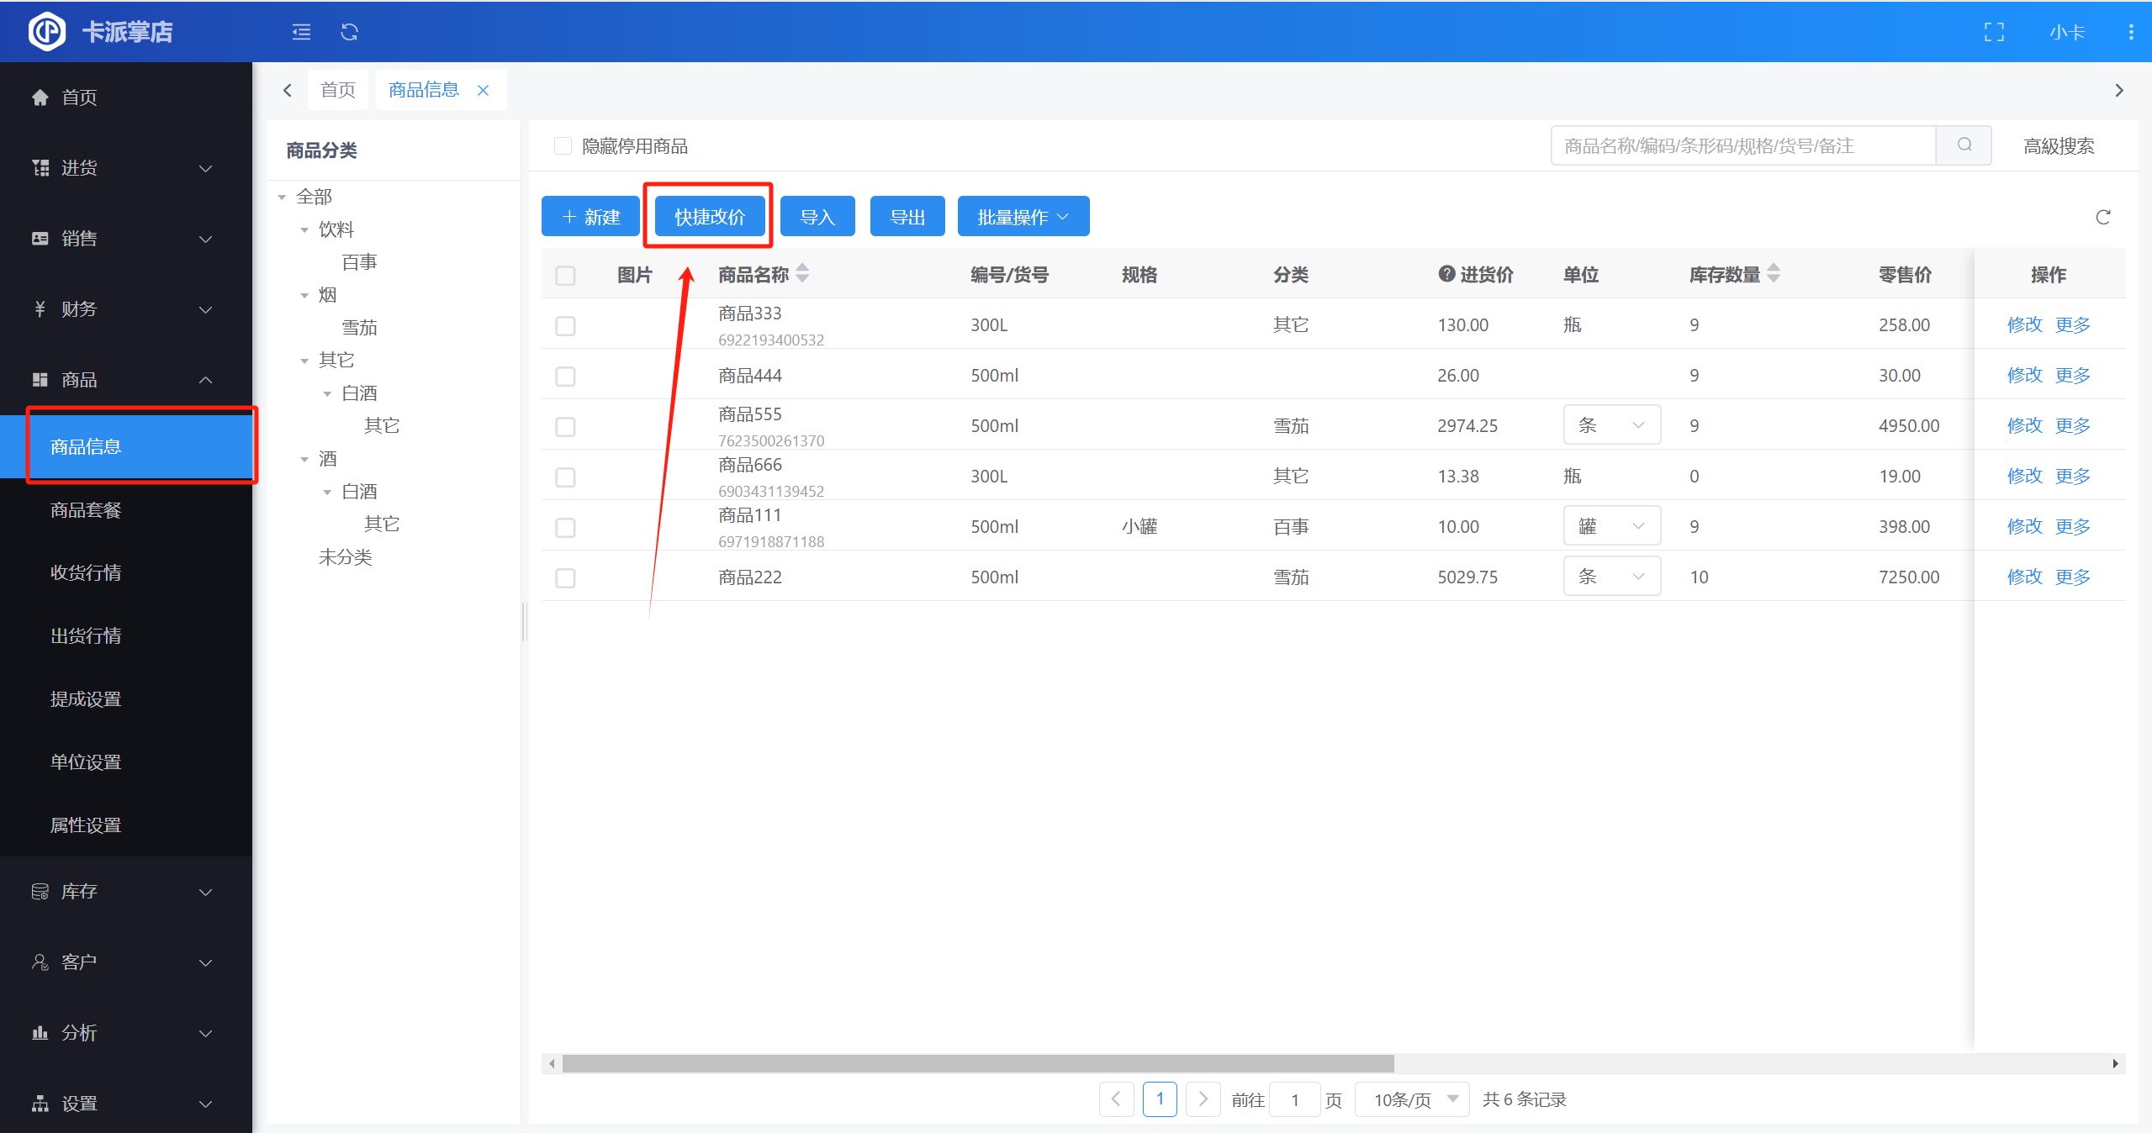Click the search magnifier icon
Viewport: 2152px width, 1133px height.
coord(1964,145)
